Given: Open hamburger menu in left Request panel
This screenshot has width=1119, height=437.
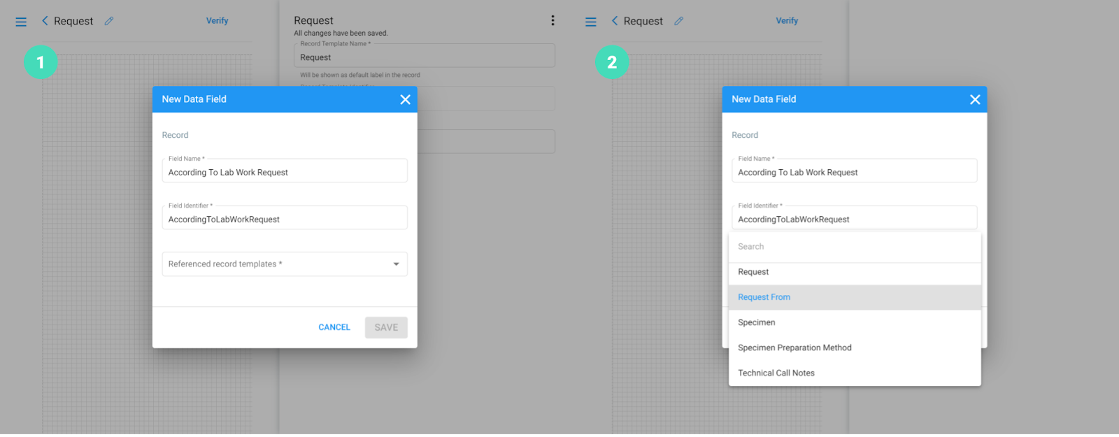Looking at the screenshot, I should pyautogui.click(x=21, y=22).
